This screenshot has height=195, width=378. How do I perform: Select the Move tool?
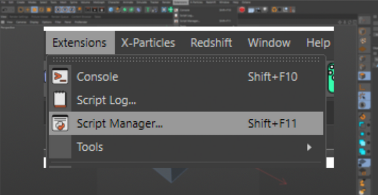click(27, 10)
